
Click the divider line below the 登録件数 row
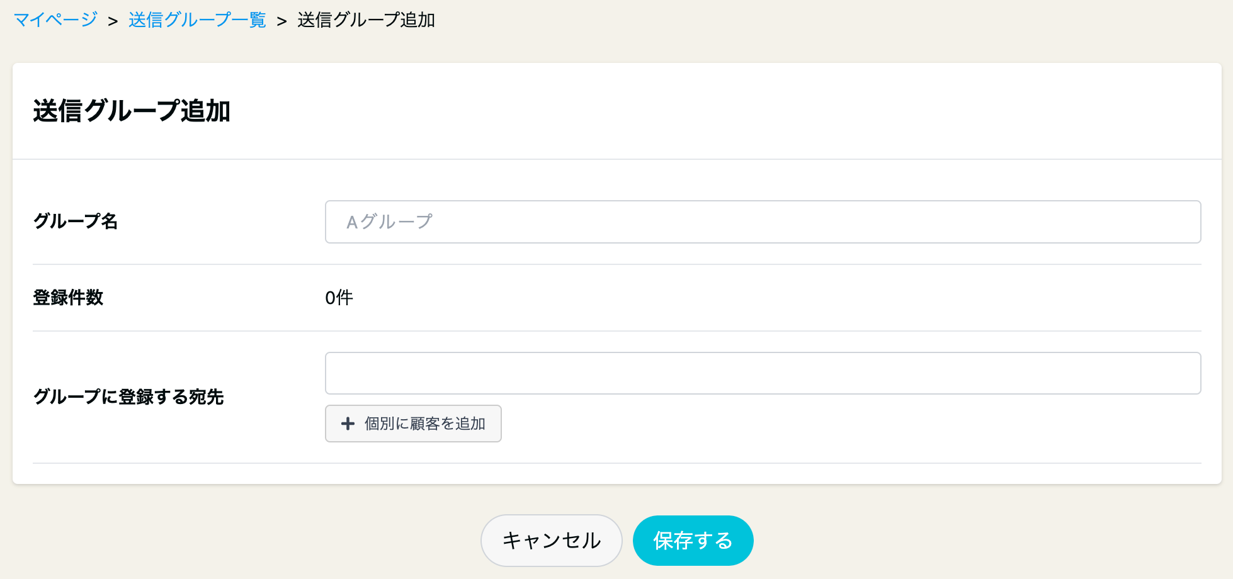click(x=617, y=331)
